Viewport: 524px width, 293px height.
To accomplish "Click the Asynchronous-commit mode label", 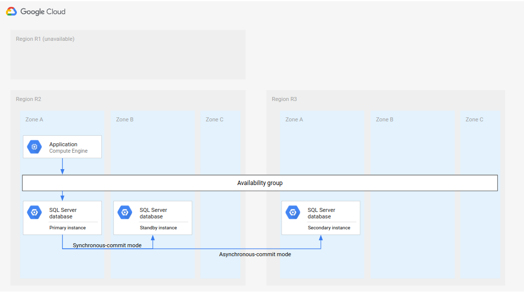I will click(x=256, y=254).
